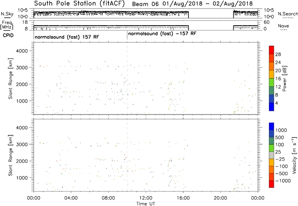Screen dimensions: 298x206
Task: Click the date range '01/Aug/2018 - 02/Aug/2018'
Action: point(207,4)
